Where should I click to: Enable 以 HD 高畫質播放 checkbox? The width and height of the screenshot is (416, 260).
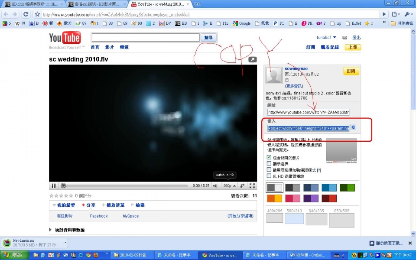269,176
